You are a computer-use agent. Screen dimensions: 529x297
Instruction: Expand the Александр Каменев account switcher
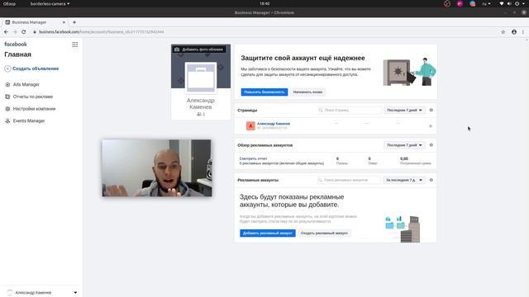pyautogui.click(x=75, y=293)
